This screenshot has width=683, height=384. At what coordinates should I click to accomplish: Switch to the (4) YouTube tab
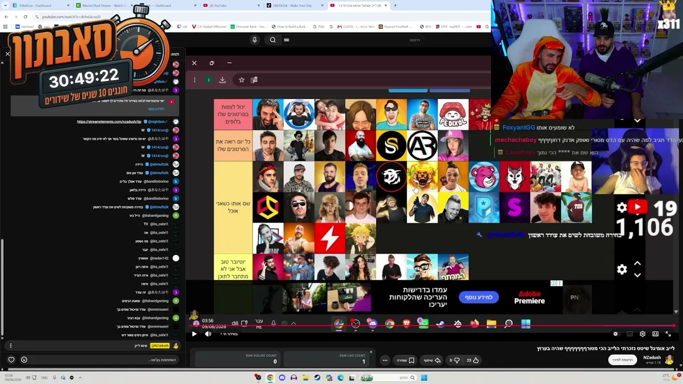[x=231, y=5]
